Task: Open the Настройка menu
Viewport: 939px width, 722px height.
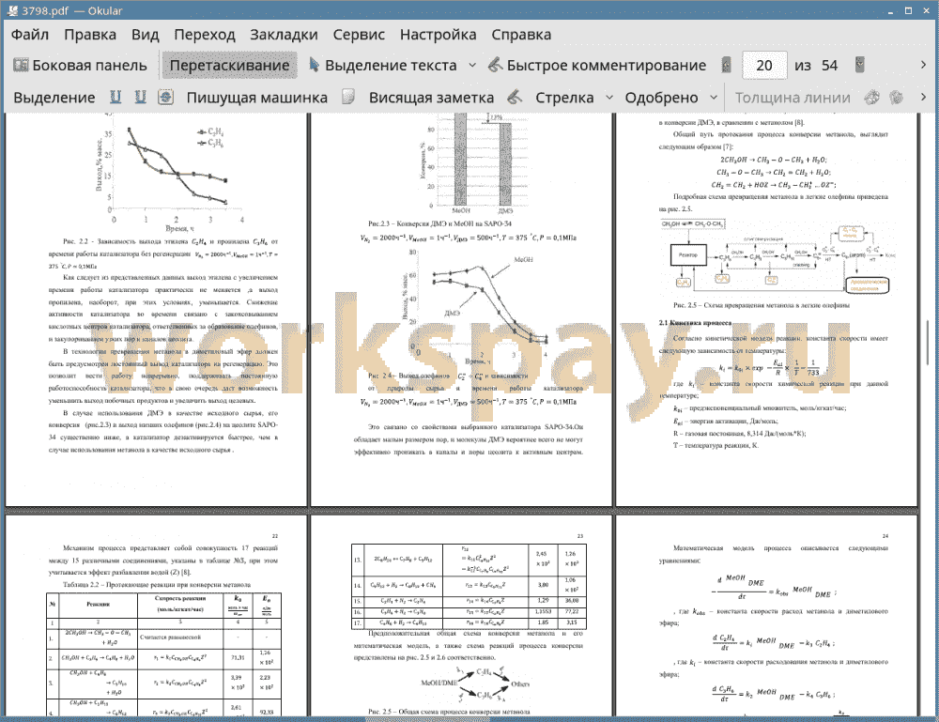Action: coord(438,35)
